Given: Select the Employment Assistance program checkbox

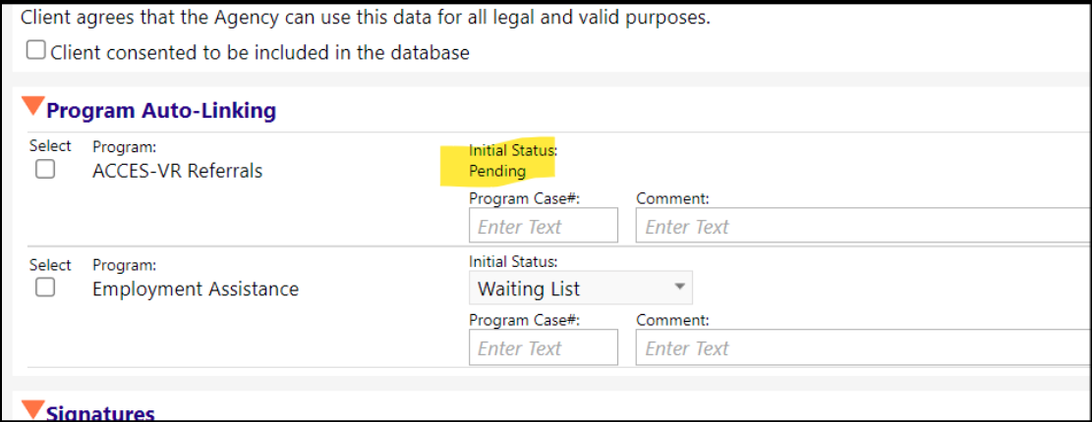Looking at the screenshot, I should coord(45,288).
